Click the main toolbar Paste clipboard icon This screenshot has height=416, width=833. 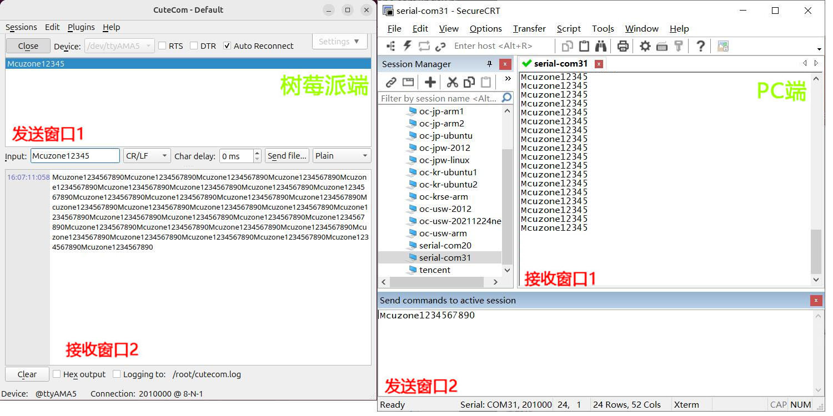[x=584, y=46]
